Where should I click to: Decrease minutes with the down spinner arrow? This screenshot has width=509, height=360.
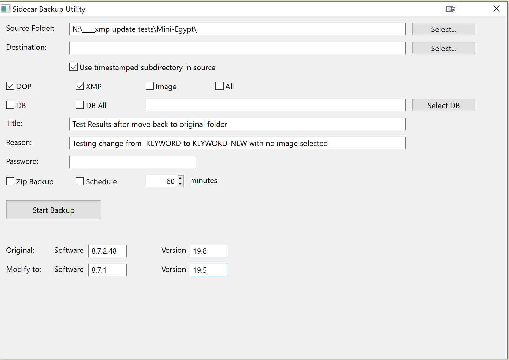pos(180,184)
